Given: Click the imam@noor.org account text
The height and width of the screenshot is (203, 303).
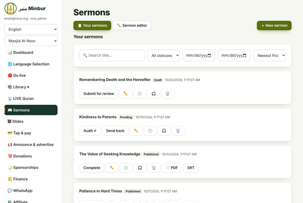Looking at the screenshot, I should (x=25, y=18).
